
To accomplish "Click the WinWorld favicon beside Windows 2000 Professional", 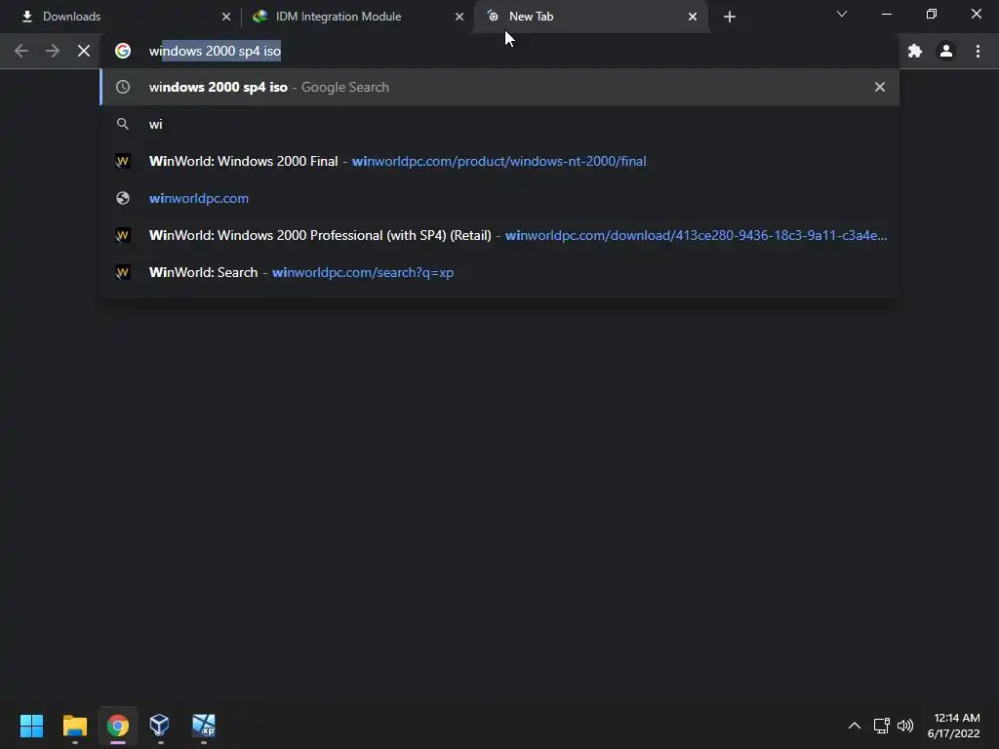I will click(123, 235).
